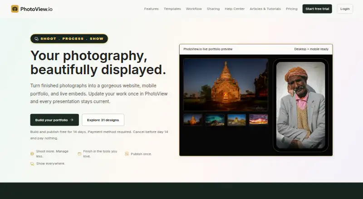Click the Explore 31 designs button

pyautogui.click(x=103, y=120)
